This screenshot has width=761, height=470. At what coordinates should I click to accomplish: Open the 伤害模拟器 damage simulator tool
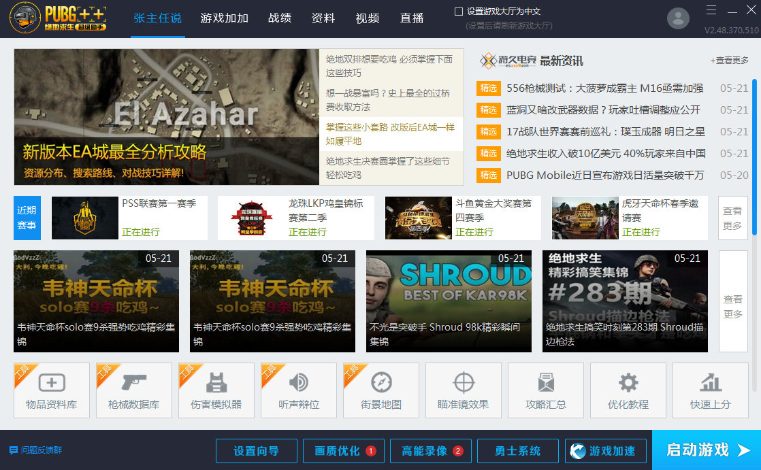tap(216, 390)
